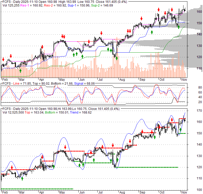Click the green buy arrow in March, bottom chart

[22, 179]
